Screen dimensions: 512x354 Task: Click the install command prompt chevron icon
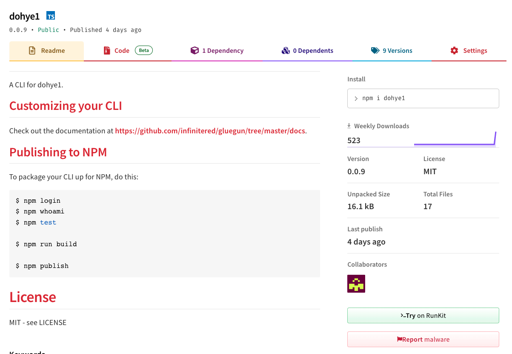click(356, 98)
